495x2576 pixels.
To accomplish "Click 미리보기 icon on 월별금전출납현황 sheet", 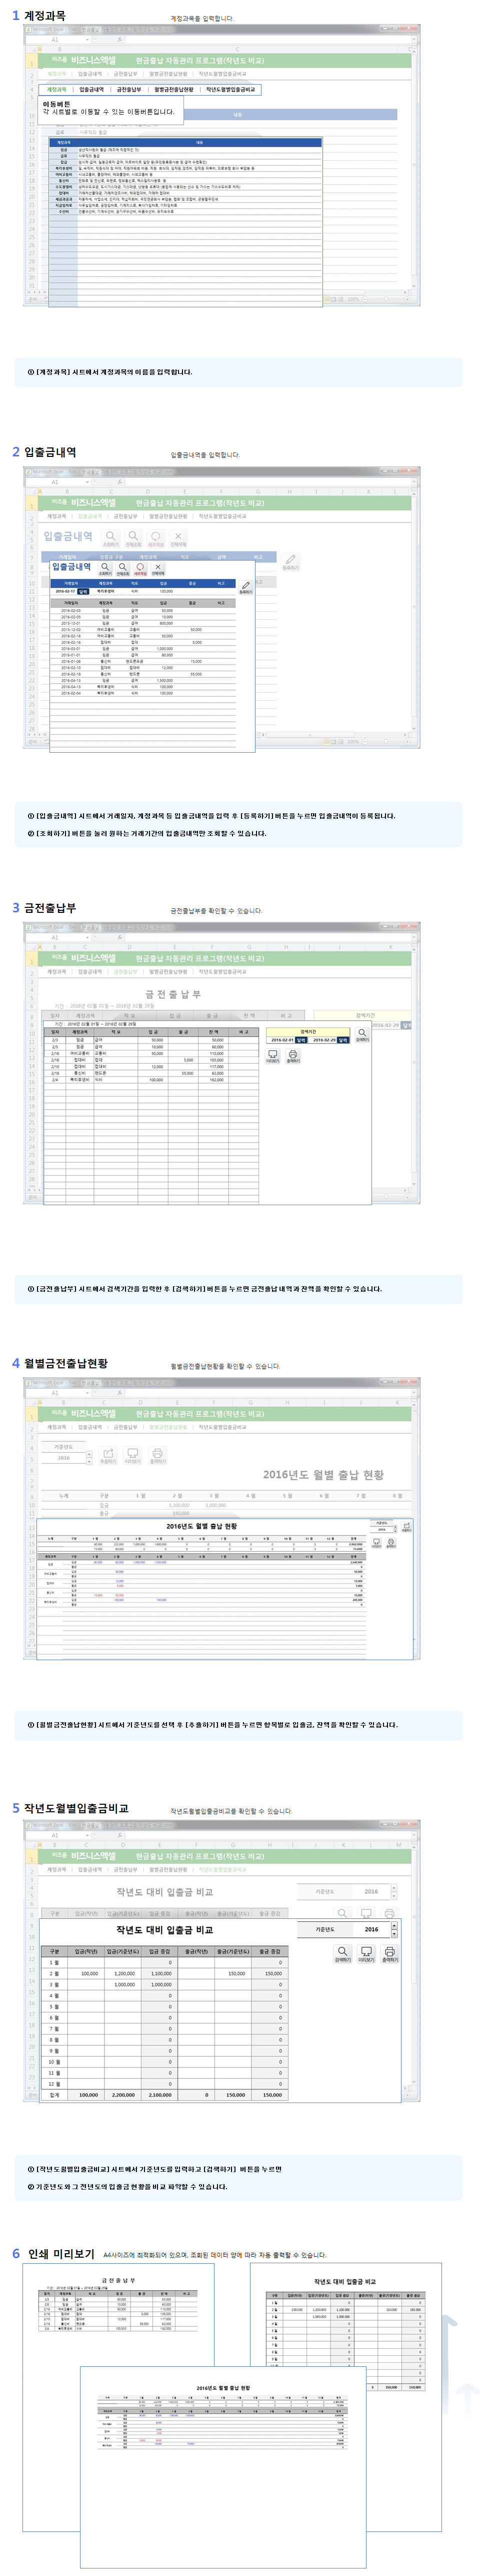I will [132, 1457].
